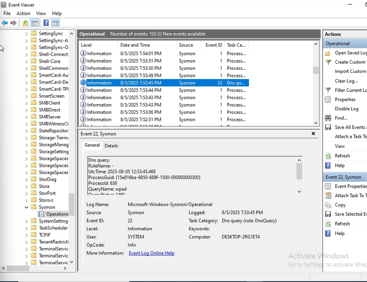Open the Help menu in menu bar
This screenshot has height=282, width=367.
click(56, 13)
